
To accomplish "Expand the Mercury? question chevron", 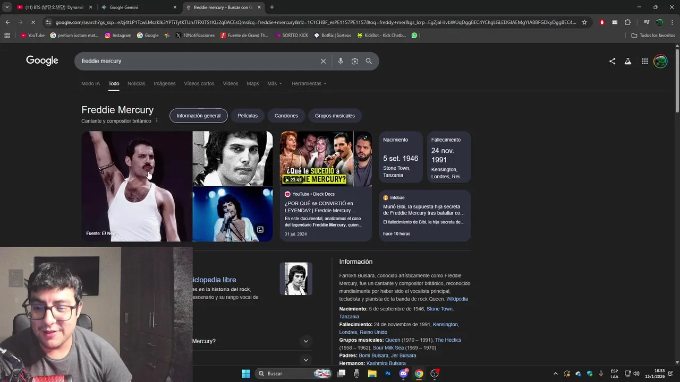I will 305,341.
